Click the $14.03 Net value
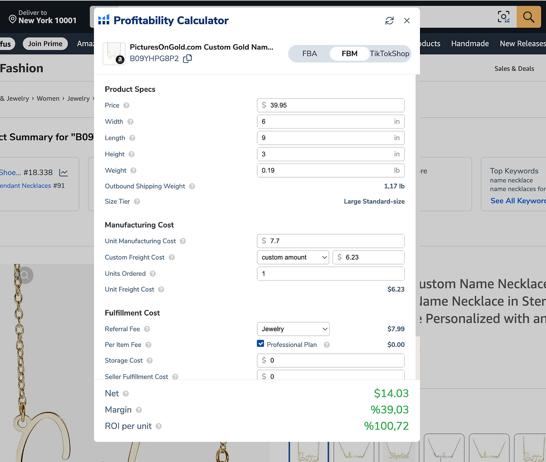The width and height of the screenshot is (546, 462). [x=391, y=393]
